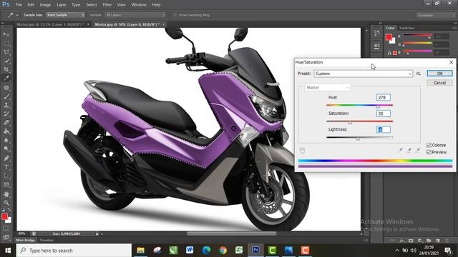The image size is (458, 257).
Task: Enable Show Sampling Ring option
Action: [175, 15]
